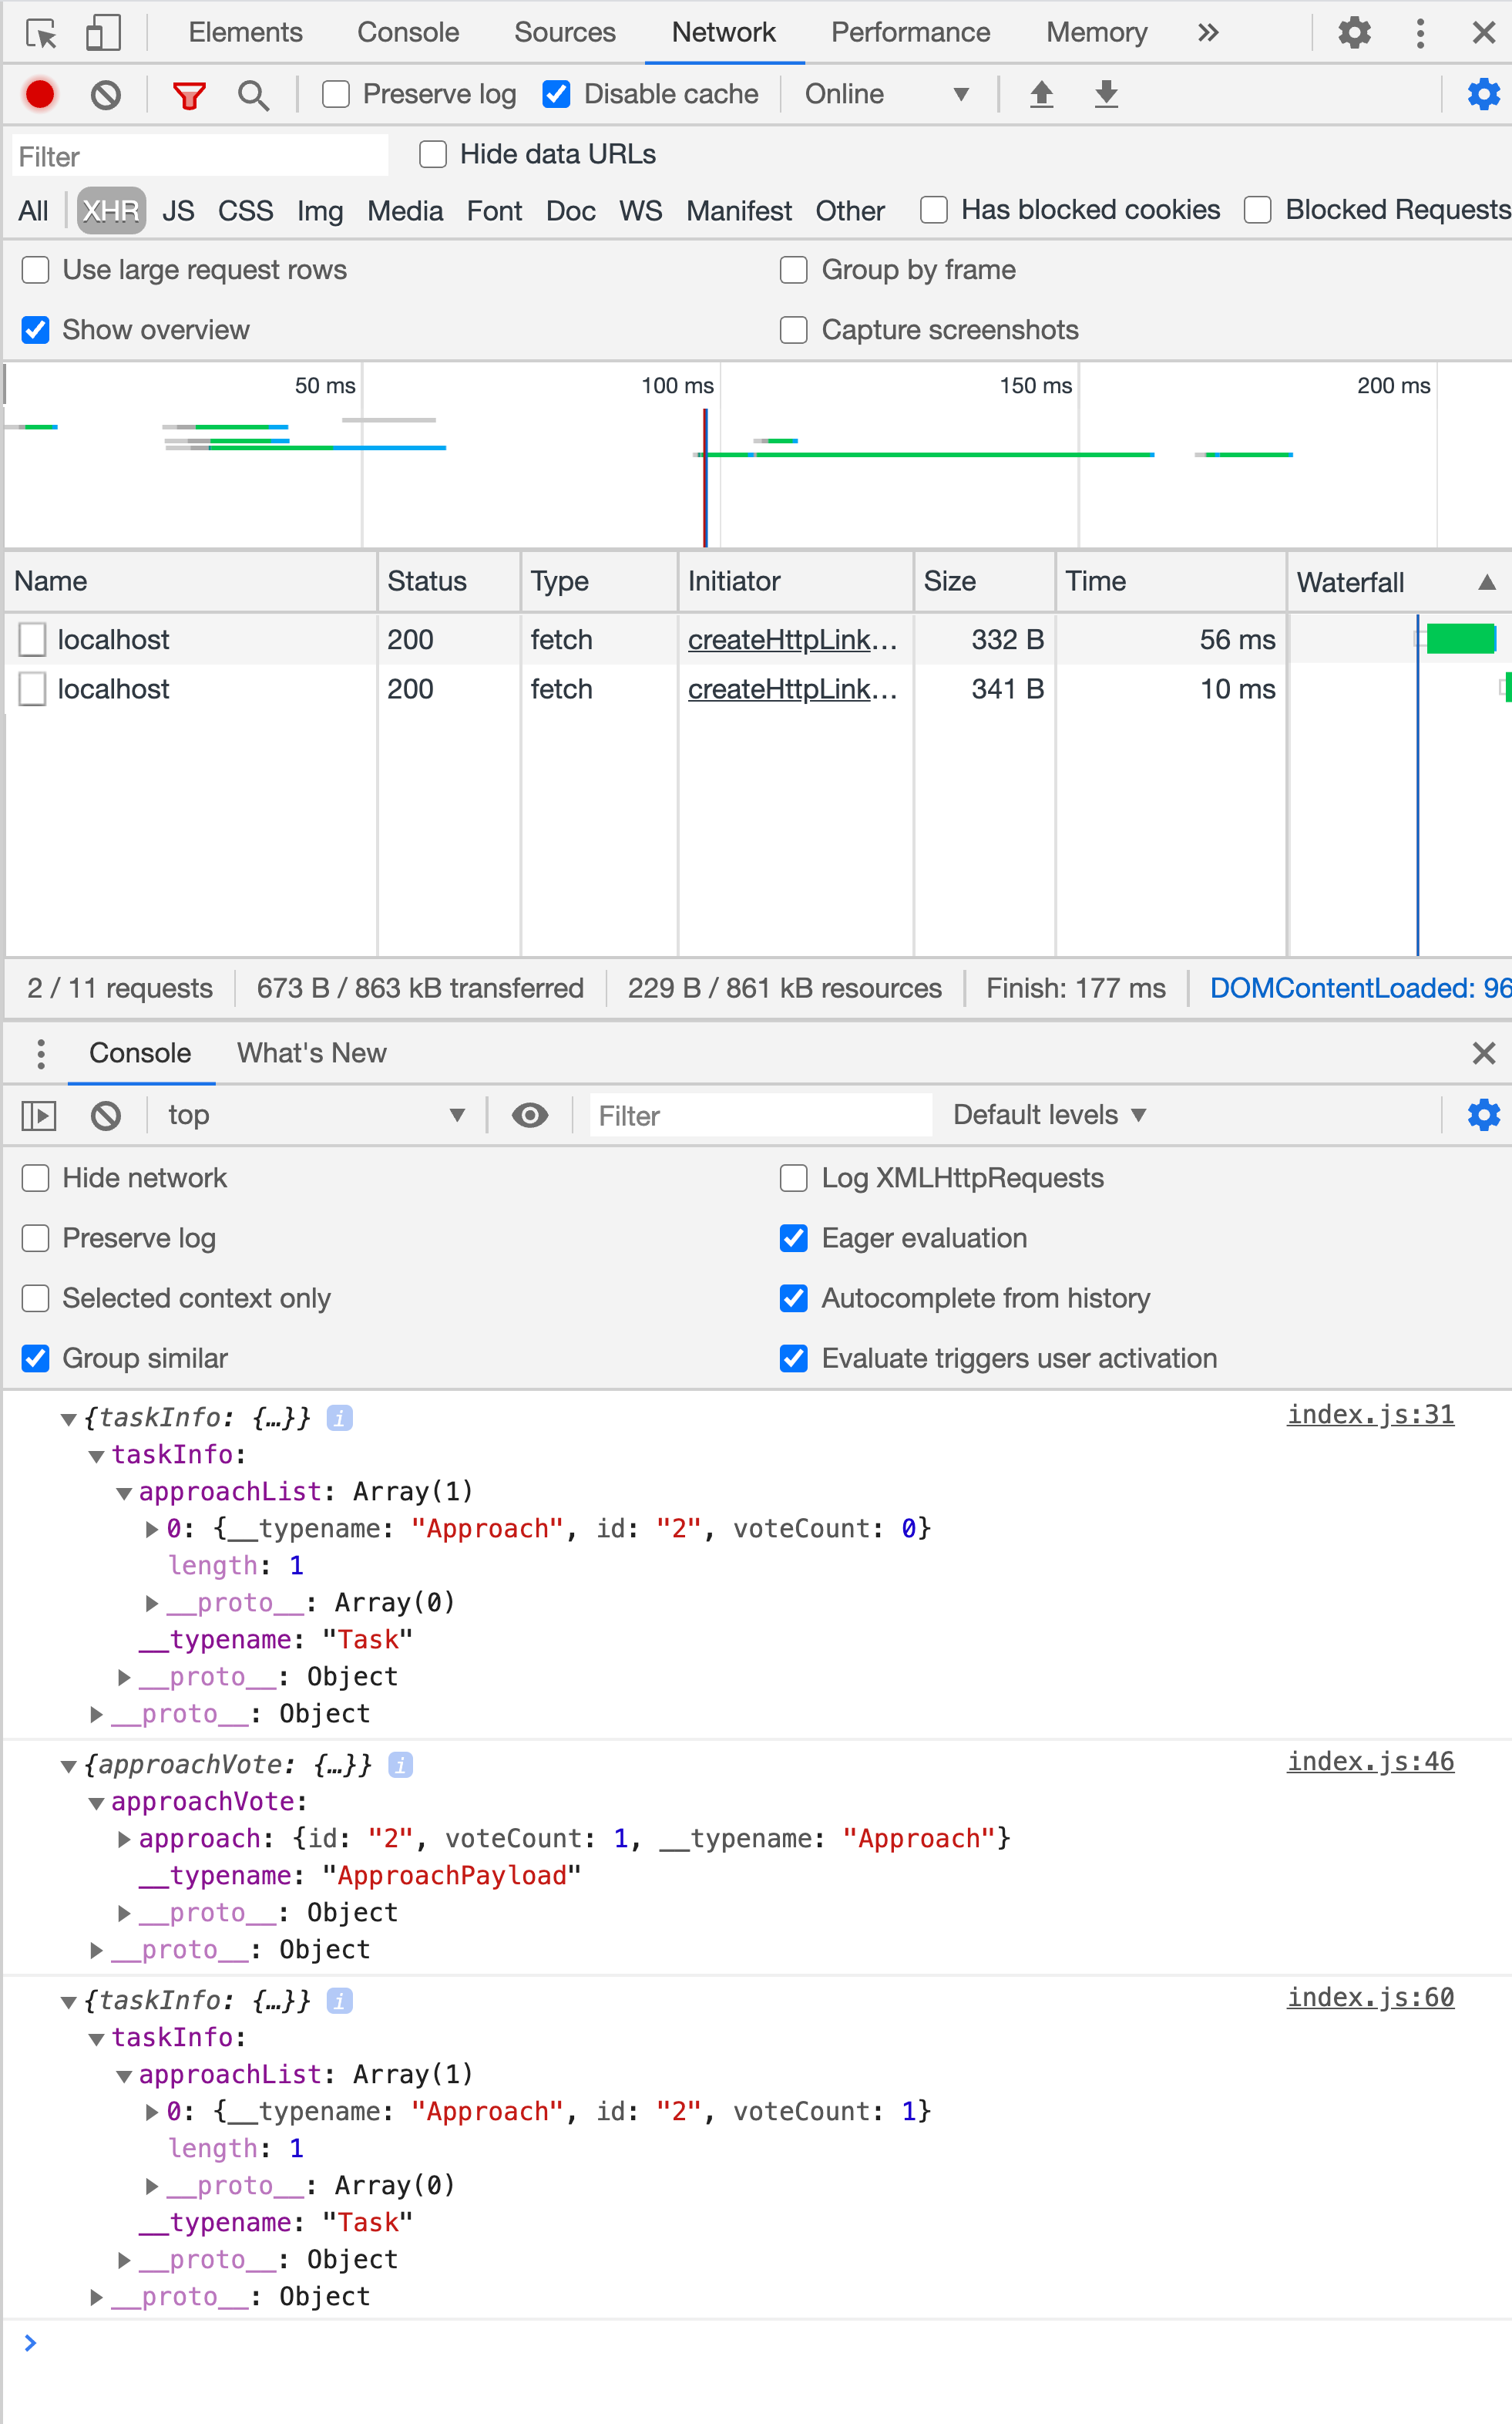Open createHttpLink initiator of first request
The height and width of the screenshot is (2424, 1512).
click(x=792, y=640)
